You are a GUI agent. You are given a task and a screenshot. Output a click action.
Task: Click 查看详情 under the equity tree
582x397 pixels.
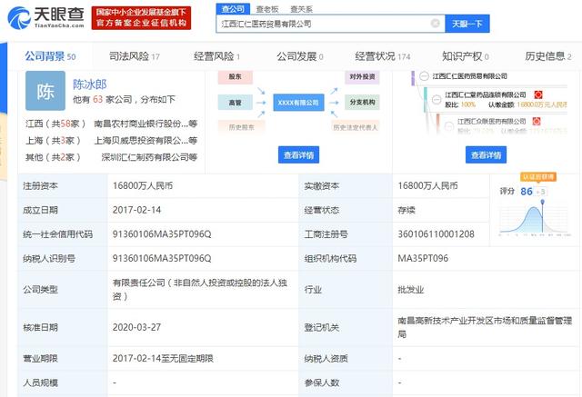coord(486,155)
